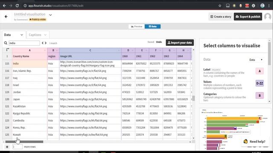Screen dimensions: 273x153
Task: Click the Values column binding box D-ZZ
Action: (259, 83)
